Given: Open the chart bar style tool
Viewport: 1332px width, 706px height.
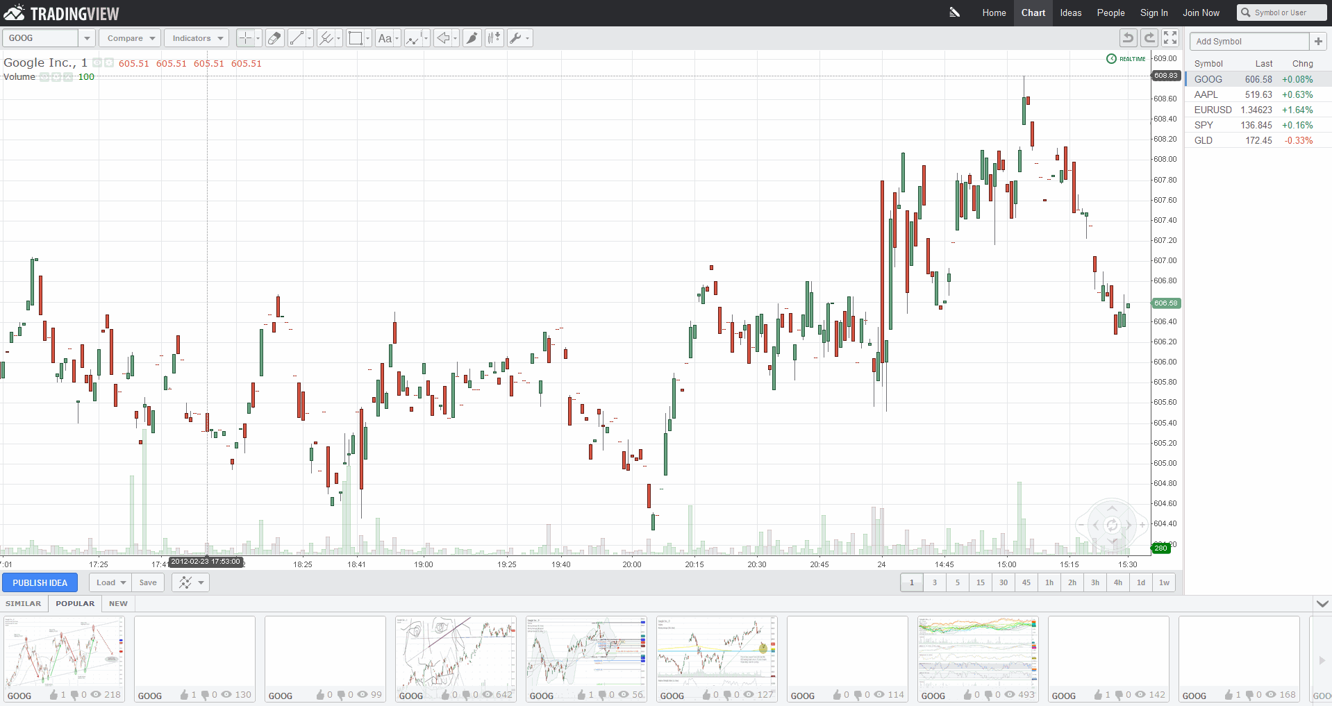Looking at the screenshot, I should (494, 38).
